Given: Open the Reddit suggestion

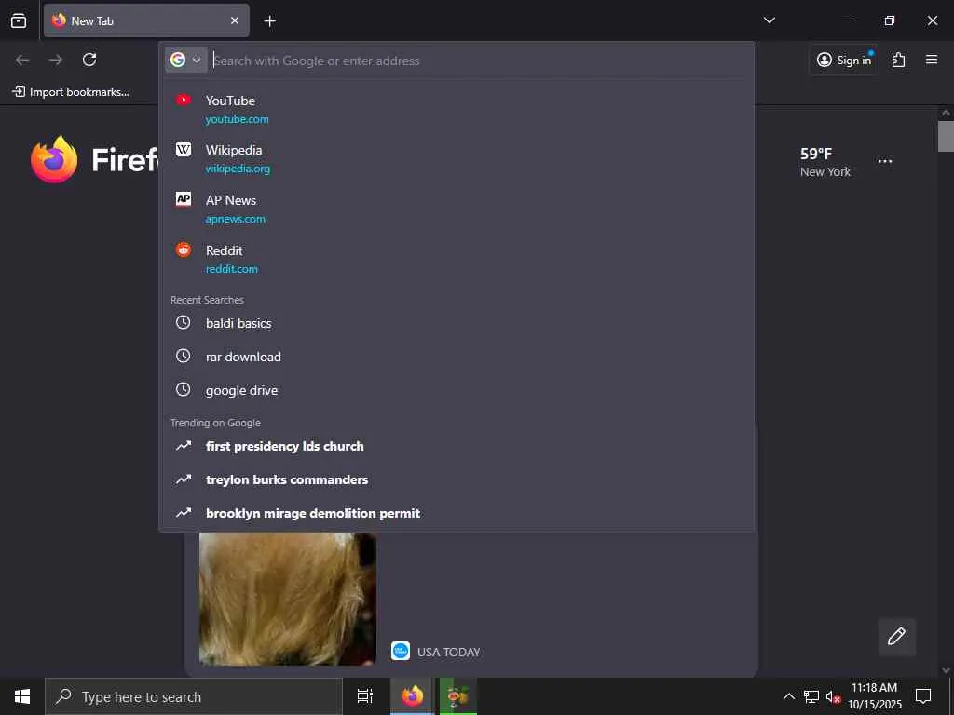Looking at the screenshot, I should [x=457, y=260].
